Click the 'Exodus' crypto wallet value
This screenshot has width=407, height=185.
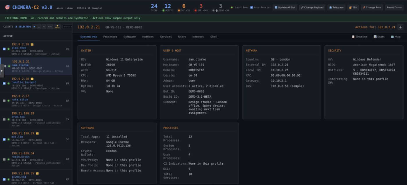tap(111, 151)
